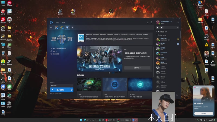Open own profile avatar in social panel
217x122 pixels.
158,22
